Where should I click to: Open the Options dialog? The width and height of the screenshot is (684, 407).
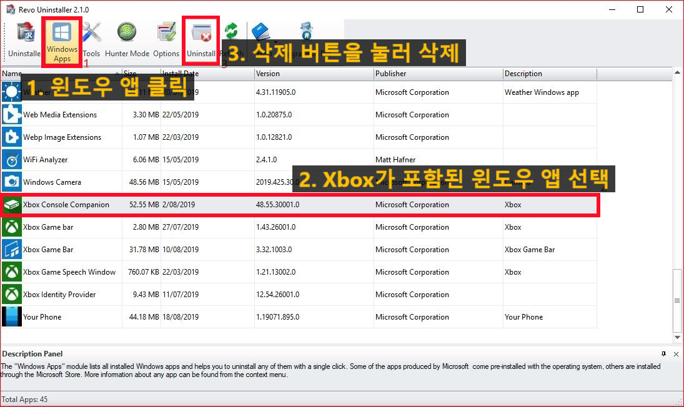pyautogui.click(x=166, y=40)
